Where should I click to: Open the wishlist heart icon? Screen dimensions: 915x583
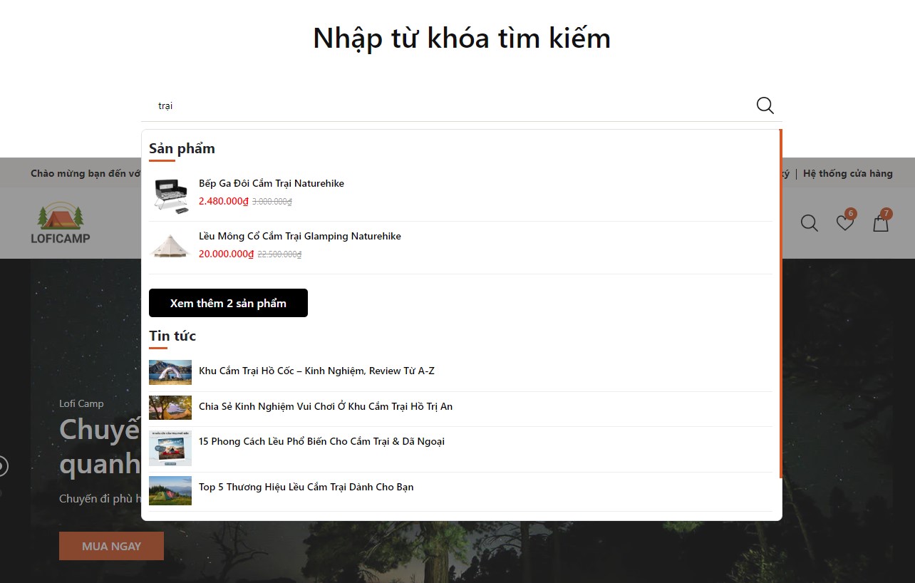(845, 223)
